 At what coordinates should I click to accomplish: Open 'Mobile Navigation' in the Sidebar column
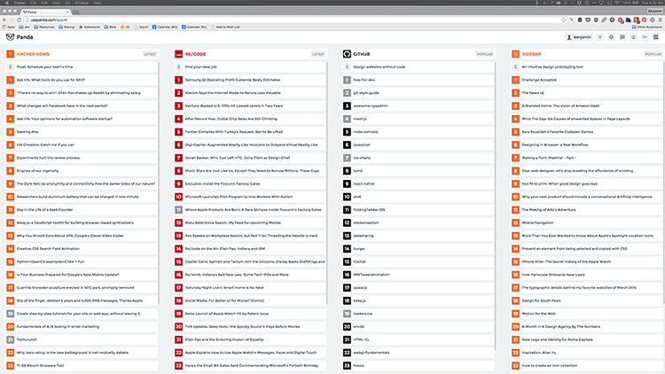537,222
